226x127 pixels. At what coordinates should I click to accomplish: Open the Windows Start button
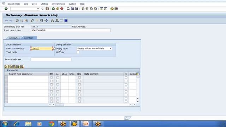pyautogui.click(x=5, y=124)
